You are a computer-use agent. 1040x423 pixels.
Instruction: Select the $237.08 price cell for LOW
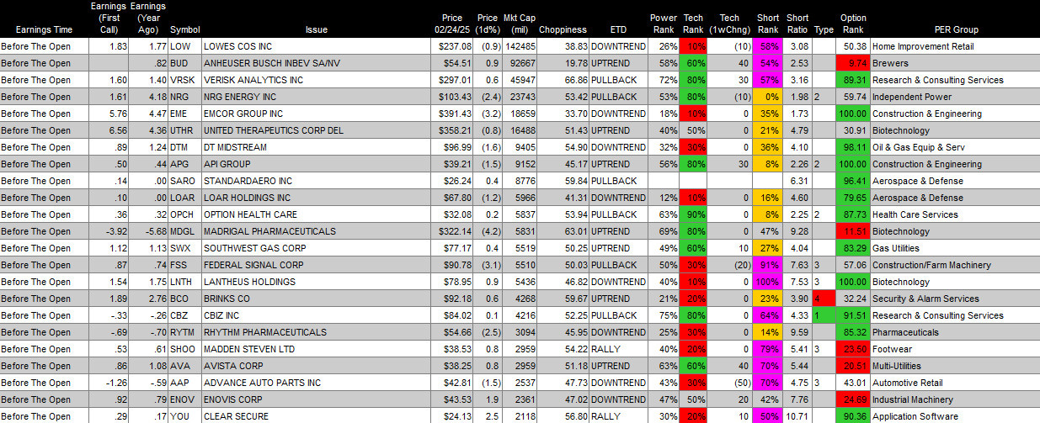453,46
